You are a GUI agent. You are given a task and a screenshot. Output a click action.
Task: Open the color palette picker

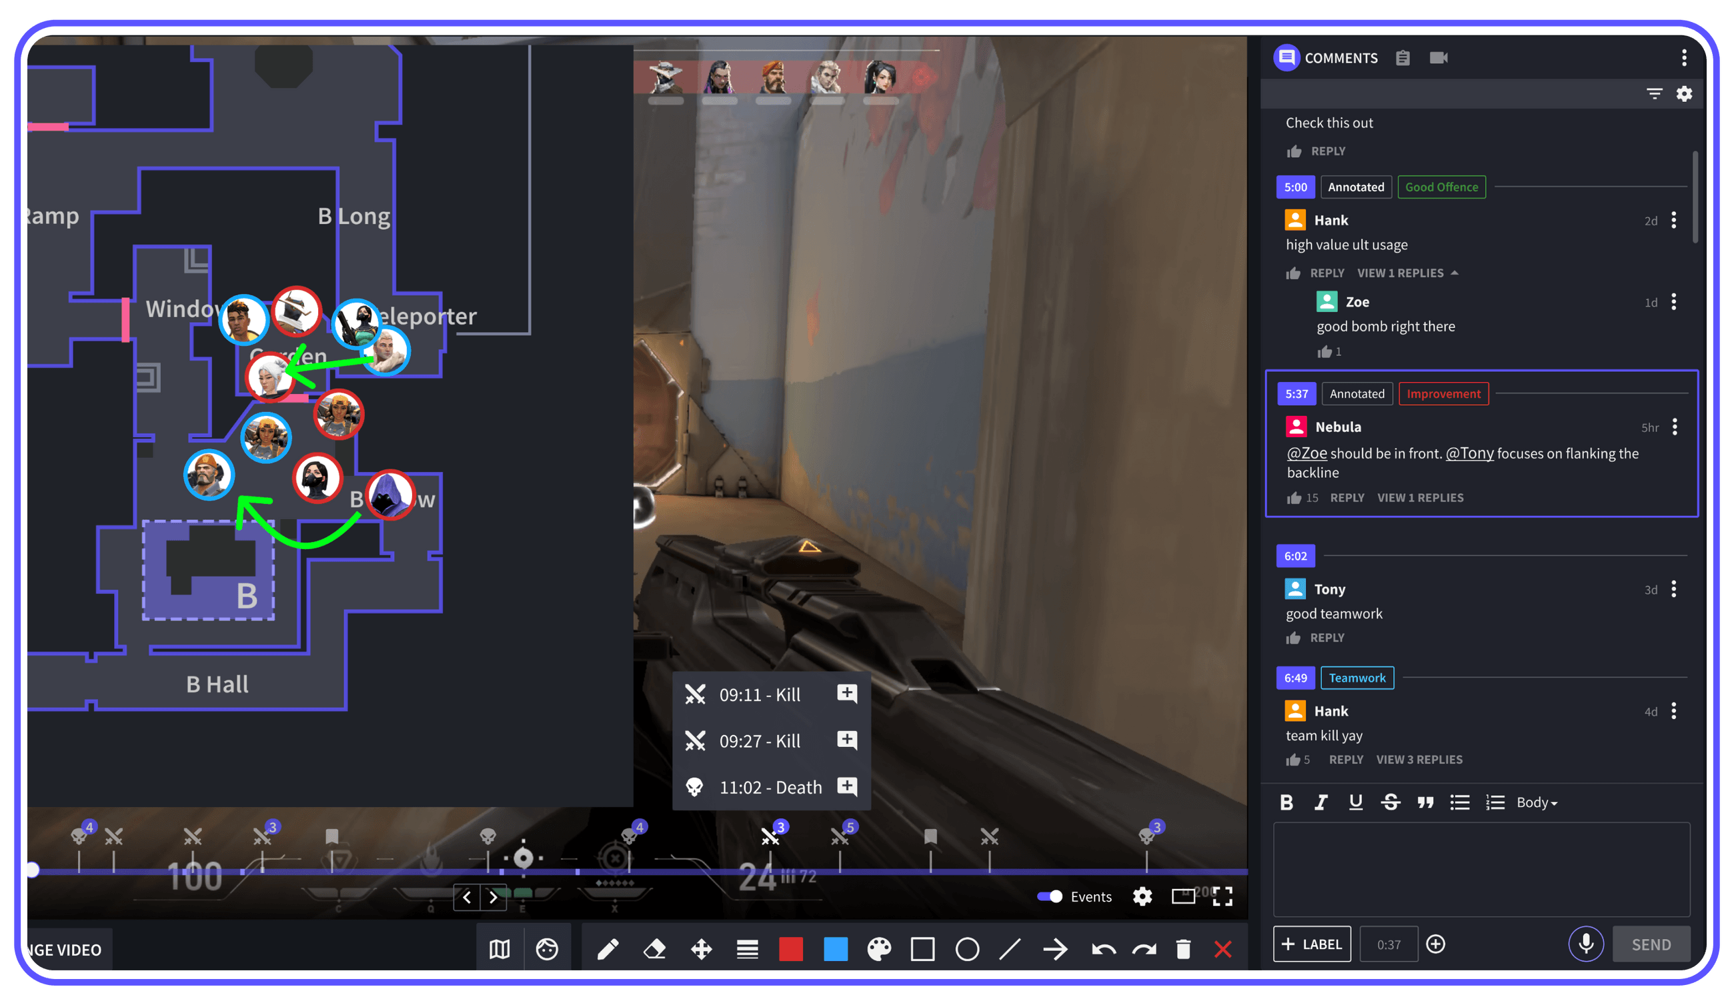coord(878,950)
